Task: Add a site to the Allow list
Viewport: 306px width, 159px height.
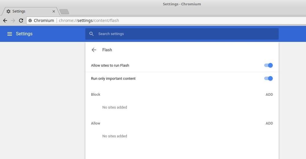Action: click(269, 123)
